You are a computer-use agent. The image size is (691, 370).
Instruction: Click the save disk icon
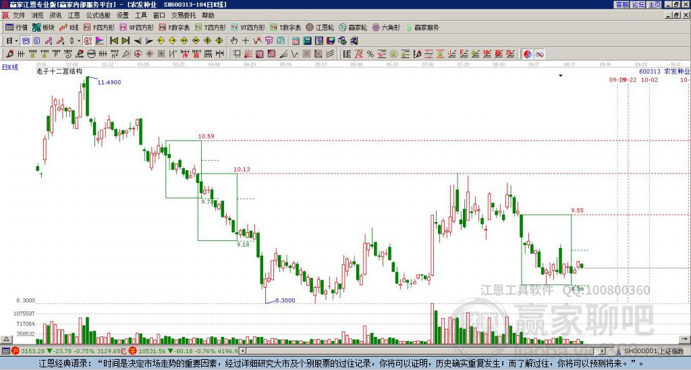point(331,41)
